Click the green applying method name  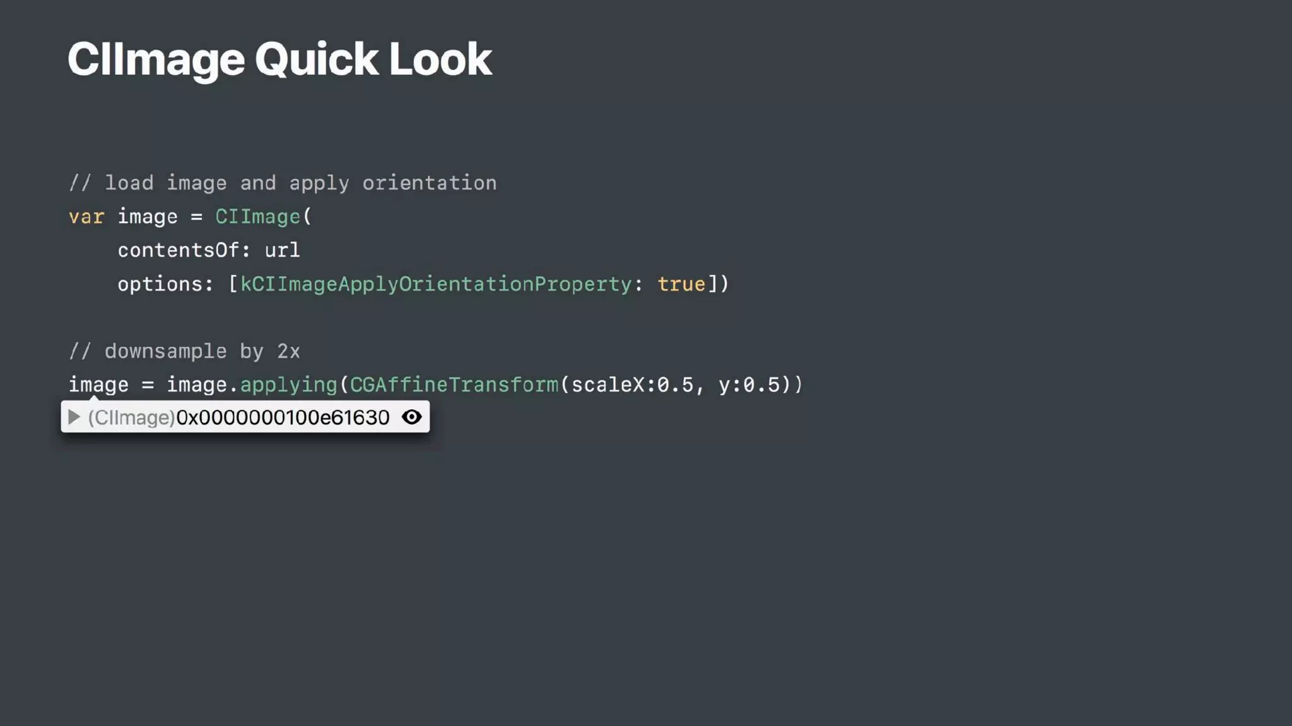(x=289, y=384)
